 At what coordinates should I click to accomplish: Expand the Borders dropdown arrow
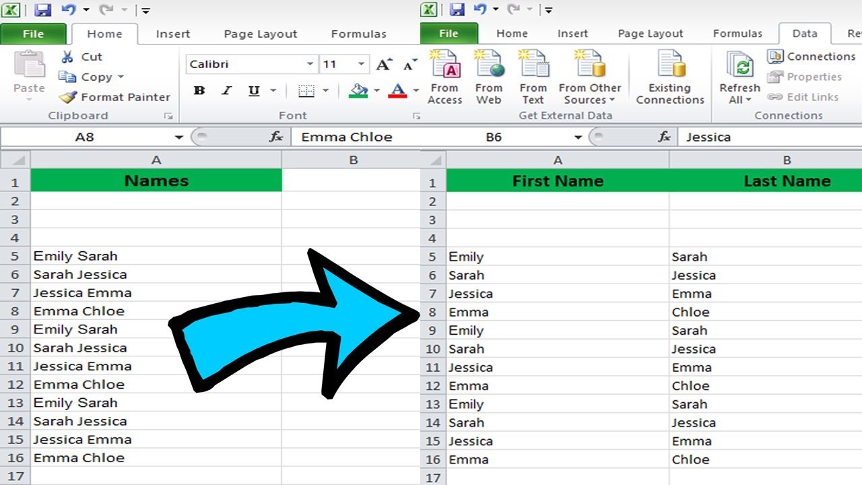(325, 91)
